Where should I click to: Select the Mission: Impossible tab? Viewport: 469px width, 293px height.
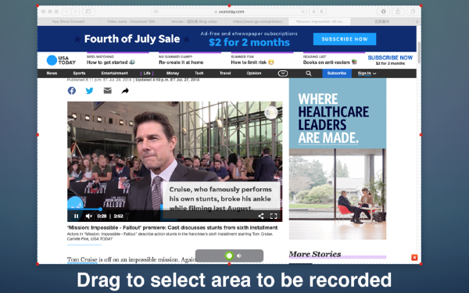[320, 22]
